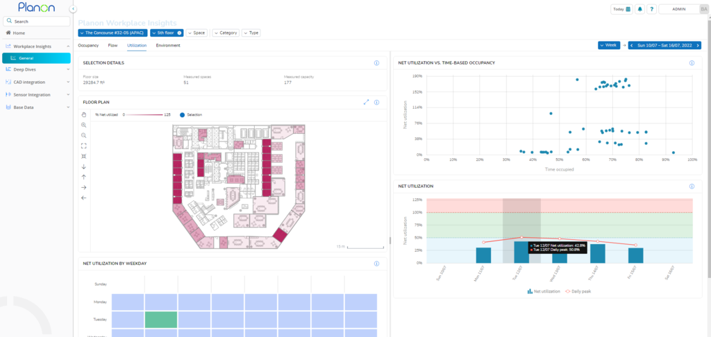Zoom in on the floor plan
Image resolution: width=711 pixels, height=337 pixels.
click(84, 125)
